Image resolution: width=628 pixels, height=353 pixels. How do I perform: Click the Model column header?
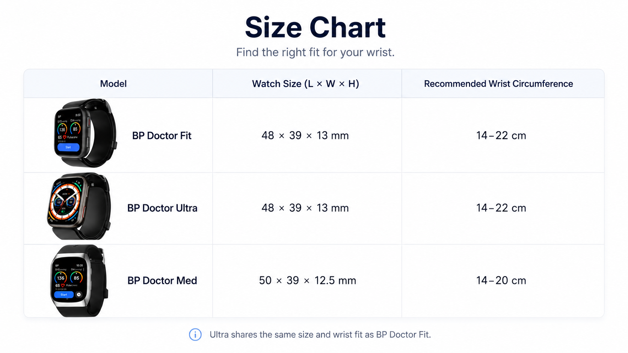pyautogui.click(x=113, y=84)
